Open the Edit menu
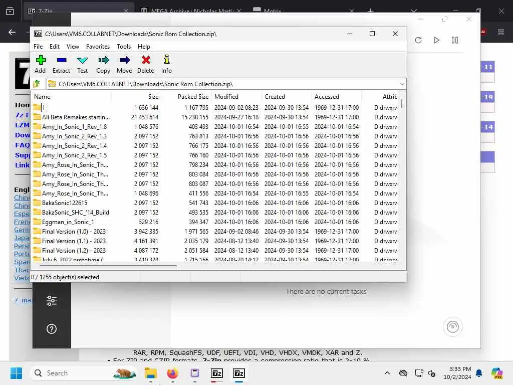Viewport: 513px width, 385px height. pos(54,47)
